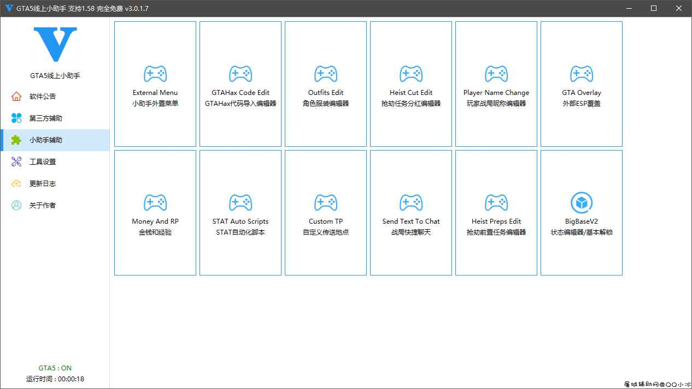Image resolution: width=692 pixels, height=389 pixels.
Task: Click the GTA Overlay gamepad icon
Action: 582,74
